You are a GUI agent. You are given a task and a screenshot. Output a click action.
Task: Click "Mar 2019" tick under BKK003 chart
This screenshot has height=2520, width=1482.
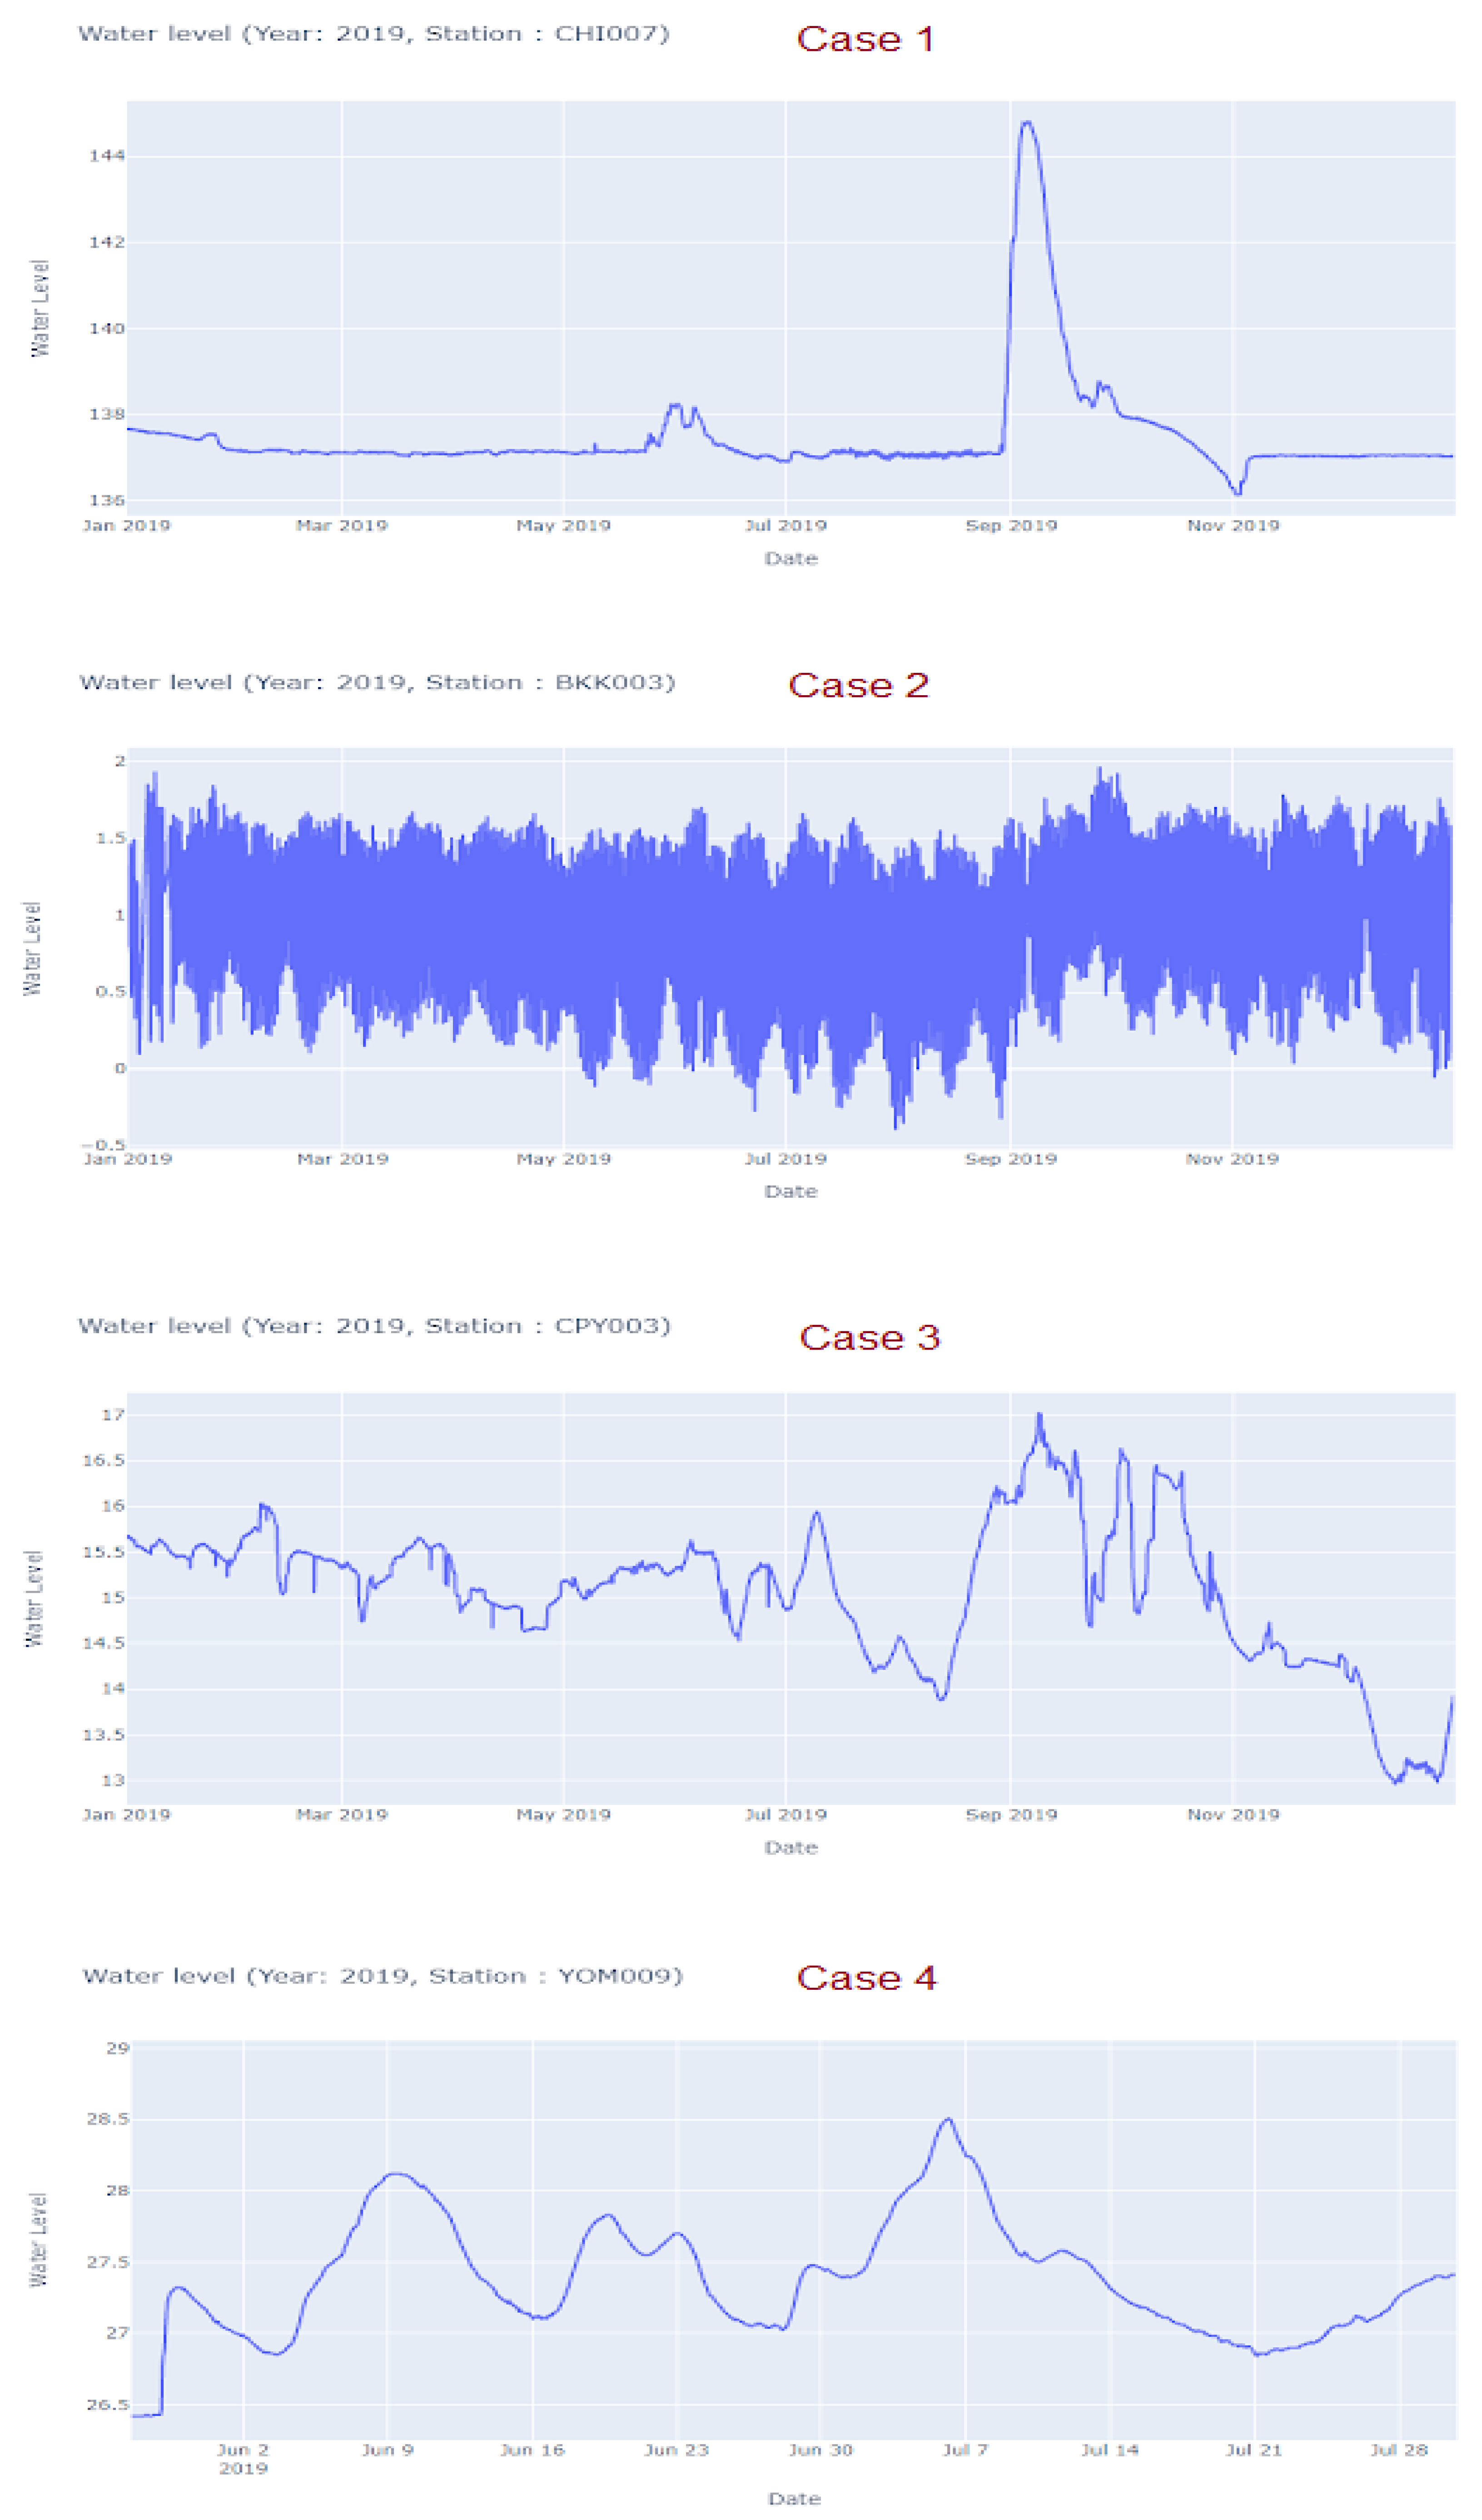[342, 1159]
